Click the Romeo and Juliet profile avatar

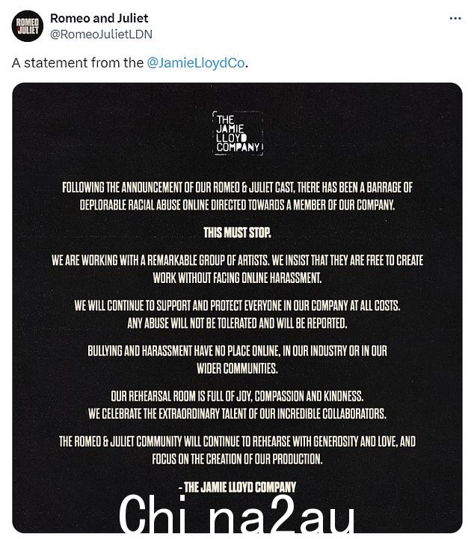point(27,26)
